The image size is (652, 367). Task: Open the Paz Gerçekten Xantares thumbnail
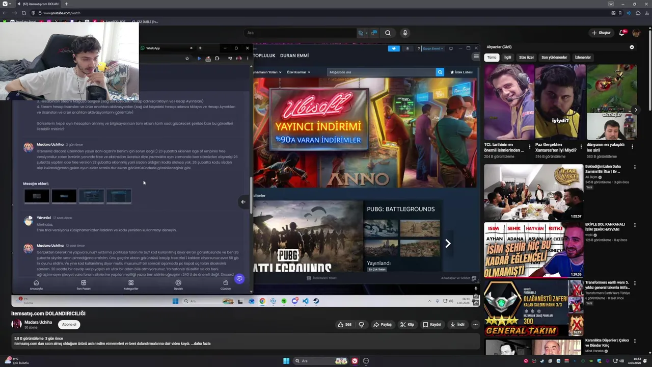coord(560,102)
